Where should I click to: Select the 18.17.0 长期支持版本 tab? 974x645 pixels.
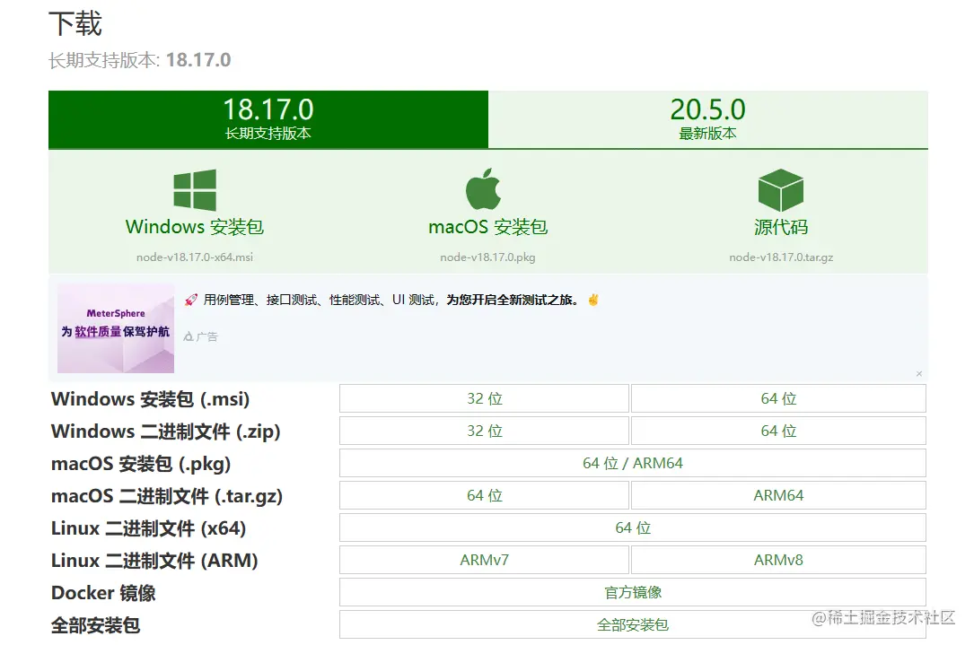pyautogui.click(x=267, y=118)
